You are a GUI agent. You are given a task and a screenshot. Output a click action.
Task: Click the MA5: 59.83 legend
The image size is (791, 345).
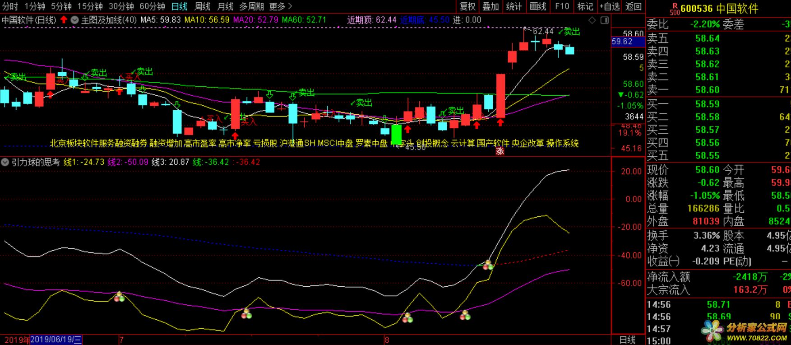point(161,20)
